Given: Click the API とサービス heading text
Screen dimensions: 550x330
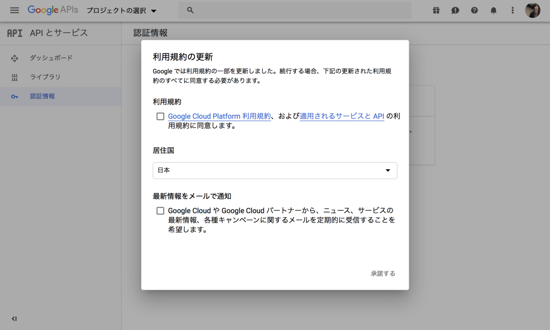Looking at the screenshot, I should 59,33.
